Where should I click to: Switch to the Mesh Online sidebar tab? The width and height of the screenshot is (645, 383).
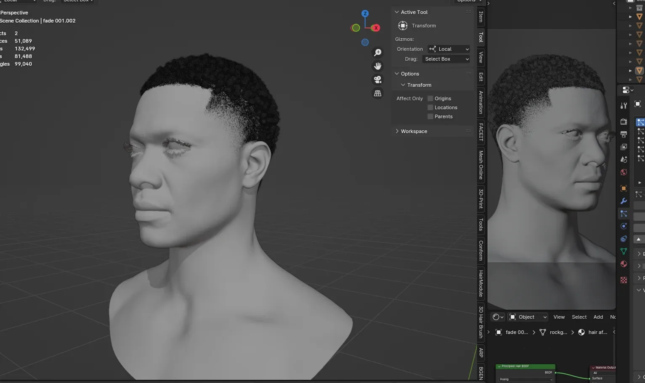pyautogui.click(x=481, y=165)
